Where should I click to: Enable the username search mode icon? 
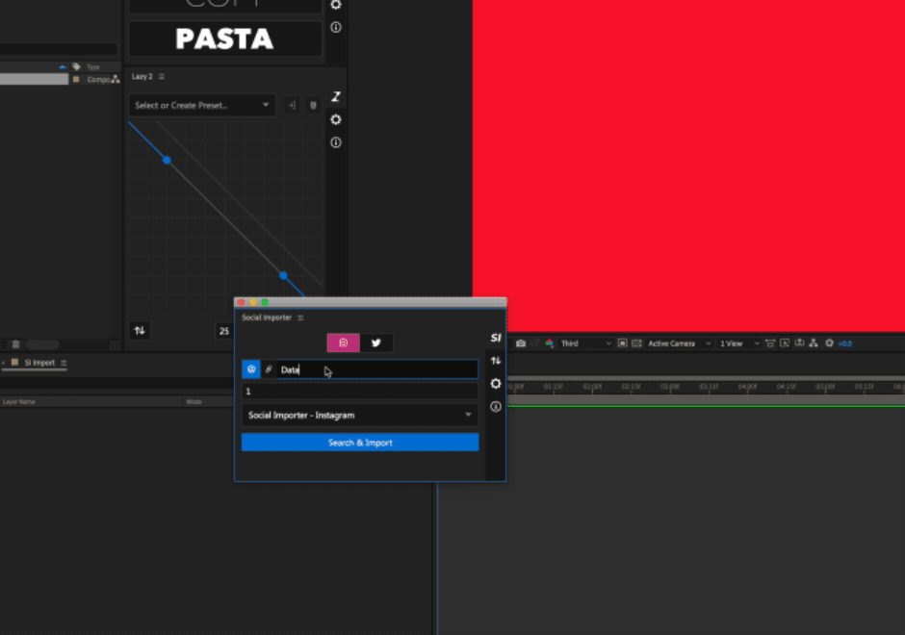pos(251,369)
